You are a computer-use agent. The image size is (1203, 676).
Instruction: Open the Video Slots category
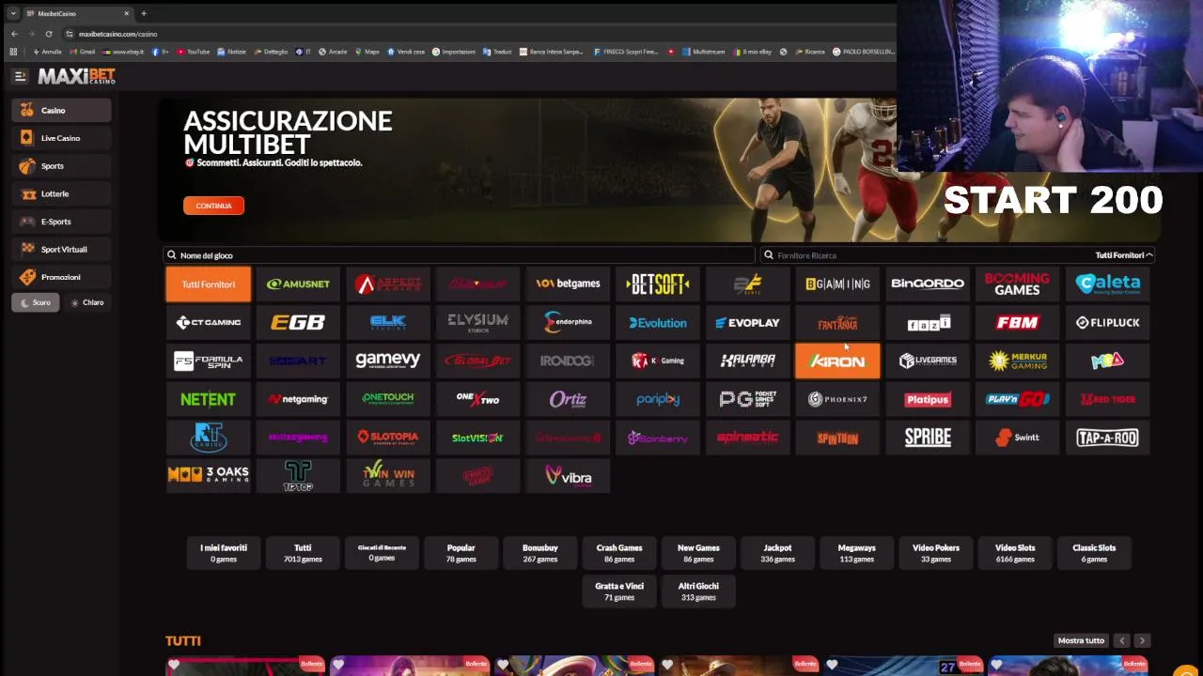coord(1015,553)
